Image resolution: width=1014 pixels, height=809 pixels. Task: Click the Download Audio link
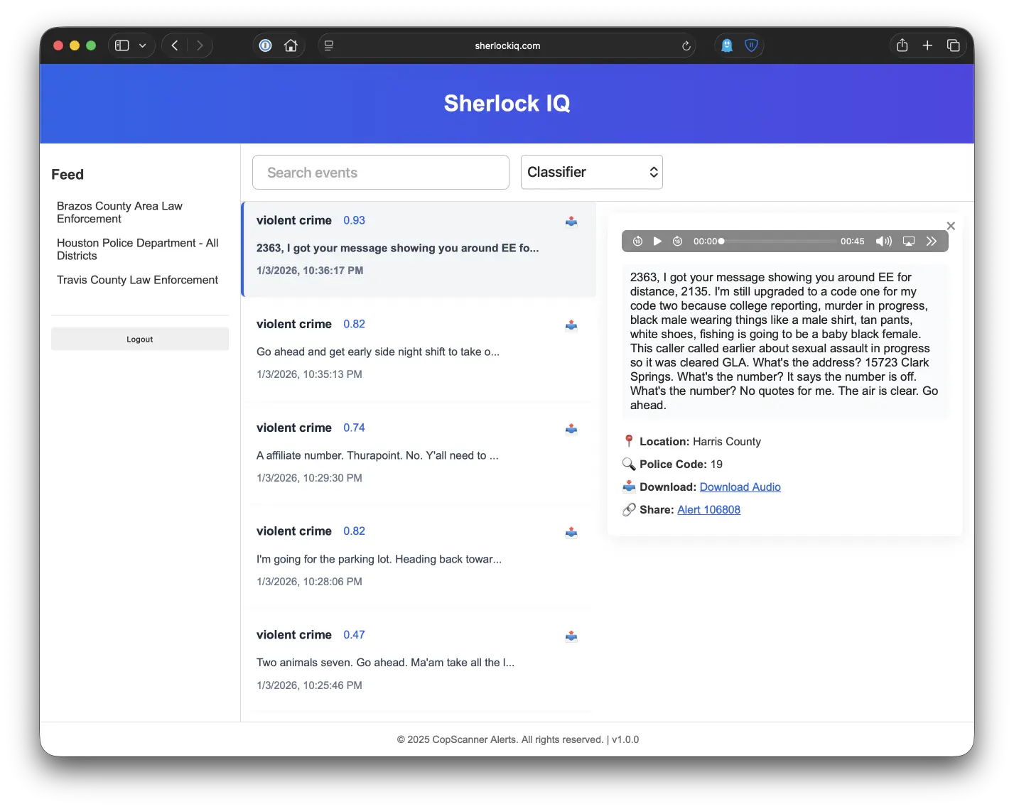[740, 487]
